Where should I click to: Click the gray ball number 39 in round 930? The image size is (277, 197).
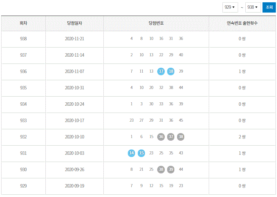171,169
